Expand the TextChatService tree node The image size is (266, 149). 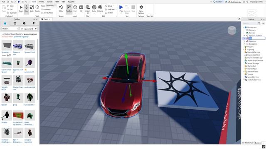tap(243, 80)
